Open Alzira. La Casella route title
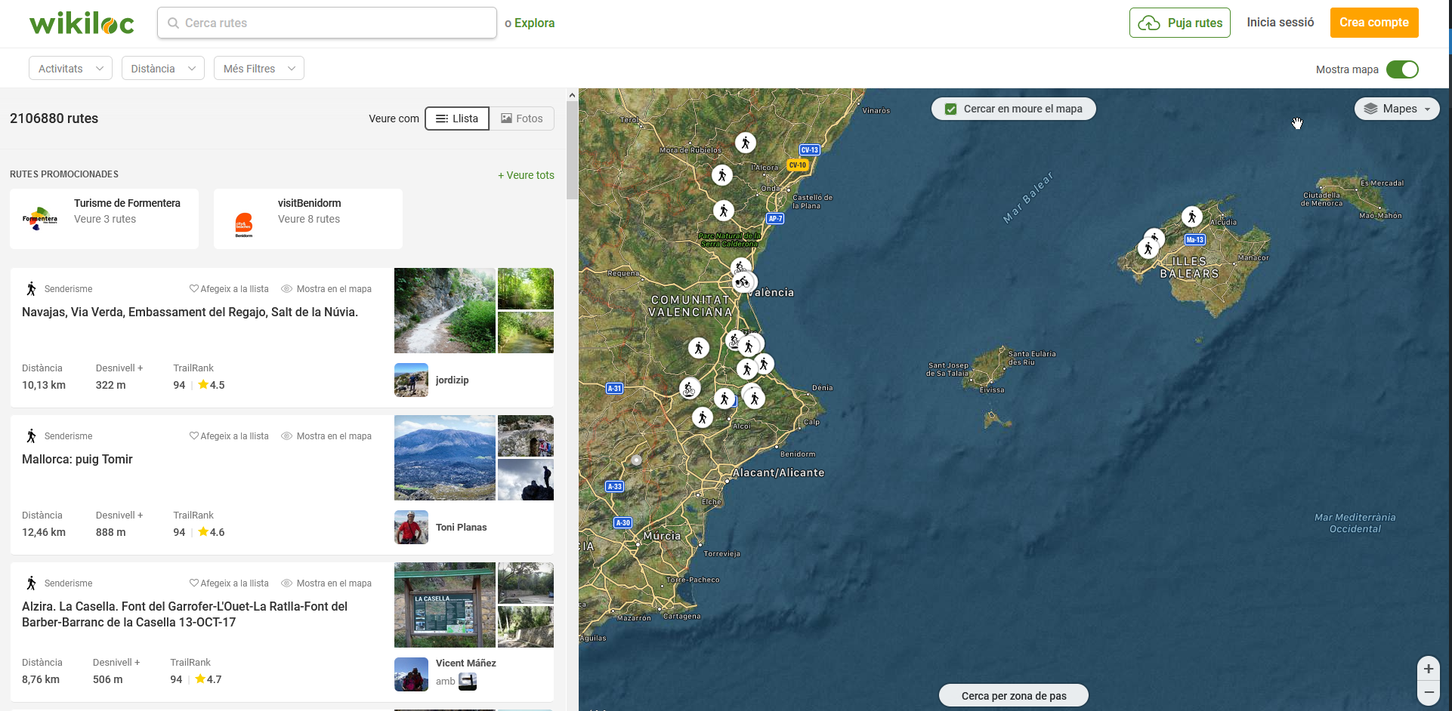Viewport: 1452px width, 711px height. (x=185, y=614)
